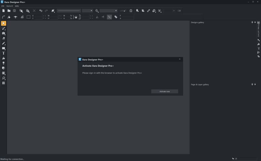The width and height of the screenshot is (261, 161).
Task: Open a file using folder icon
Action: pyautogui.click(x=9, y=11)
